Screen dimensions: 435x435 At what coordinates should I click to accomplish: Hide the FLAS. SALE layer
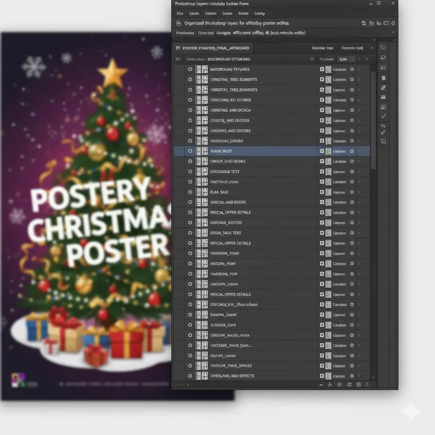pyautogui.click(x=190, y=192)
